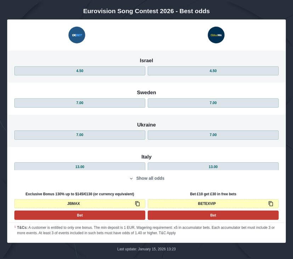Viewport: 293px width, 259px height.
Task: Select Sweden odds 7.00 at 1XBET
Action: tap(79, 103)
